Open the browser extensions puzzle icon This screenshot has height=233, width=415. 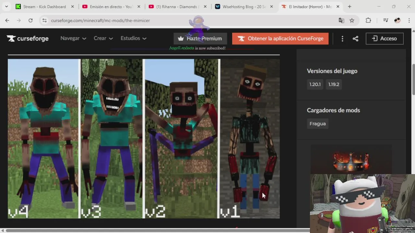[368, 20]
